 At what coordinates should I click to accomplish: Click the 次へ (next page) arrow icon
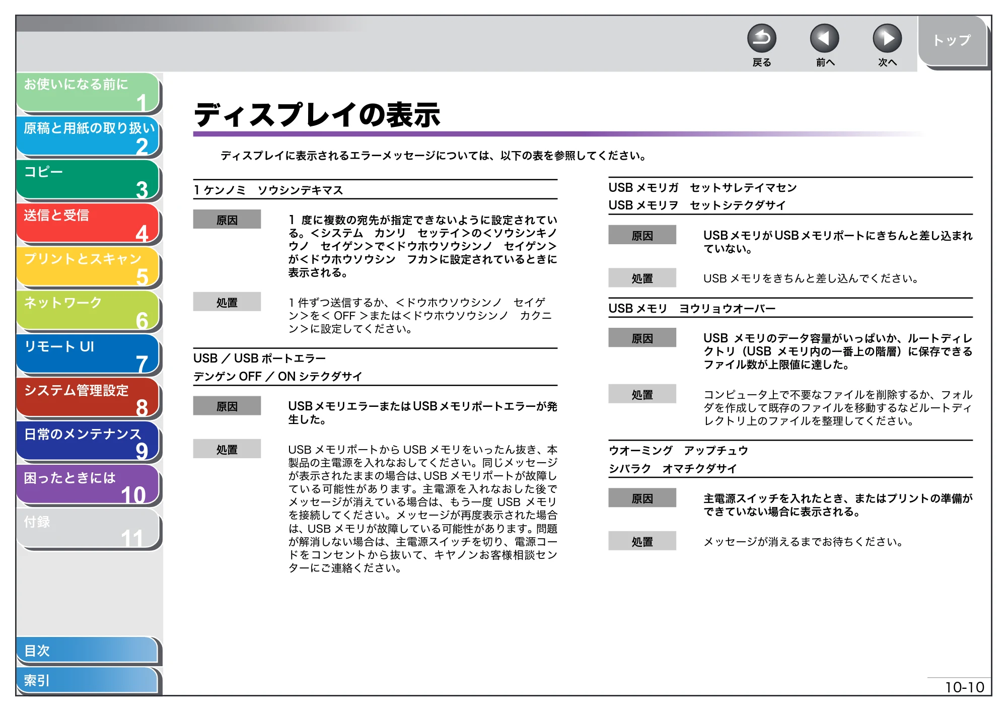pyautogui.click(x=887, y=38)
